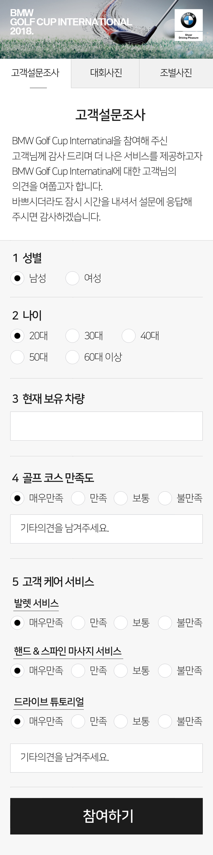
Task: Click the BMW logo in the header
Action: click(188, 25)
